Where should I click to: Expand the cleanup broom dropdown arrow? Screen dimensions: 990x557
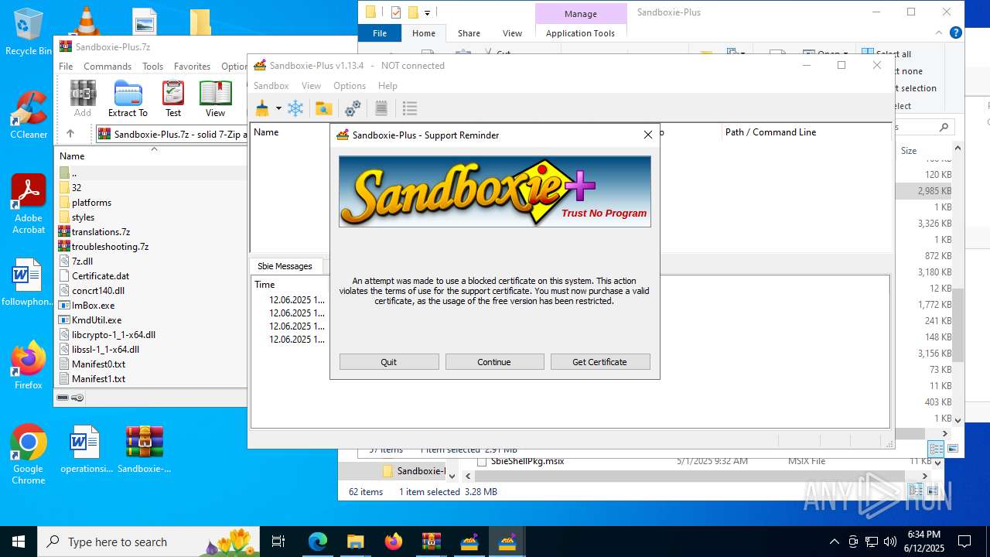[278, 108]
